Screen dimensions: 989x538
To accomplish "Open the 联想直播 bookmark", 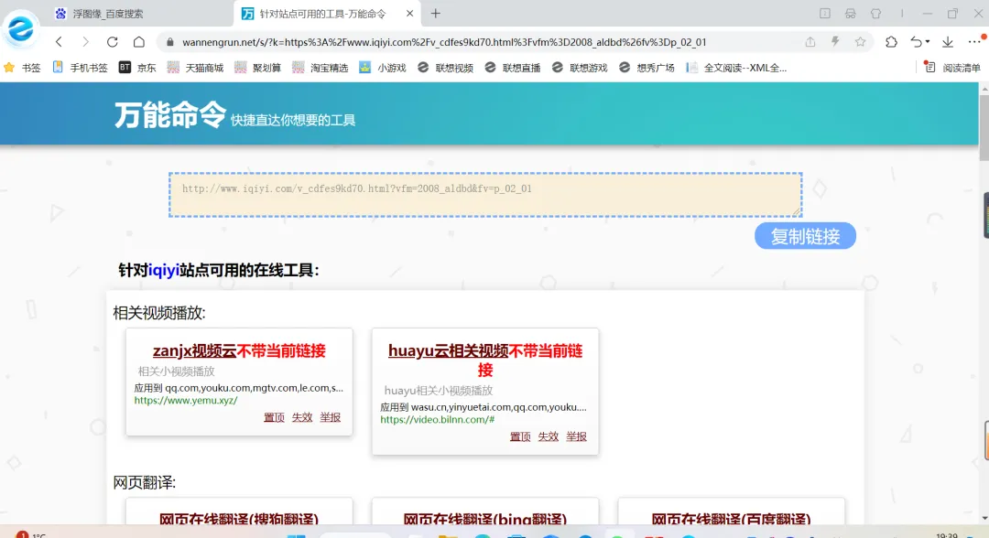I will (x=512, y=68).
